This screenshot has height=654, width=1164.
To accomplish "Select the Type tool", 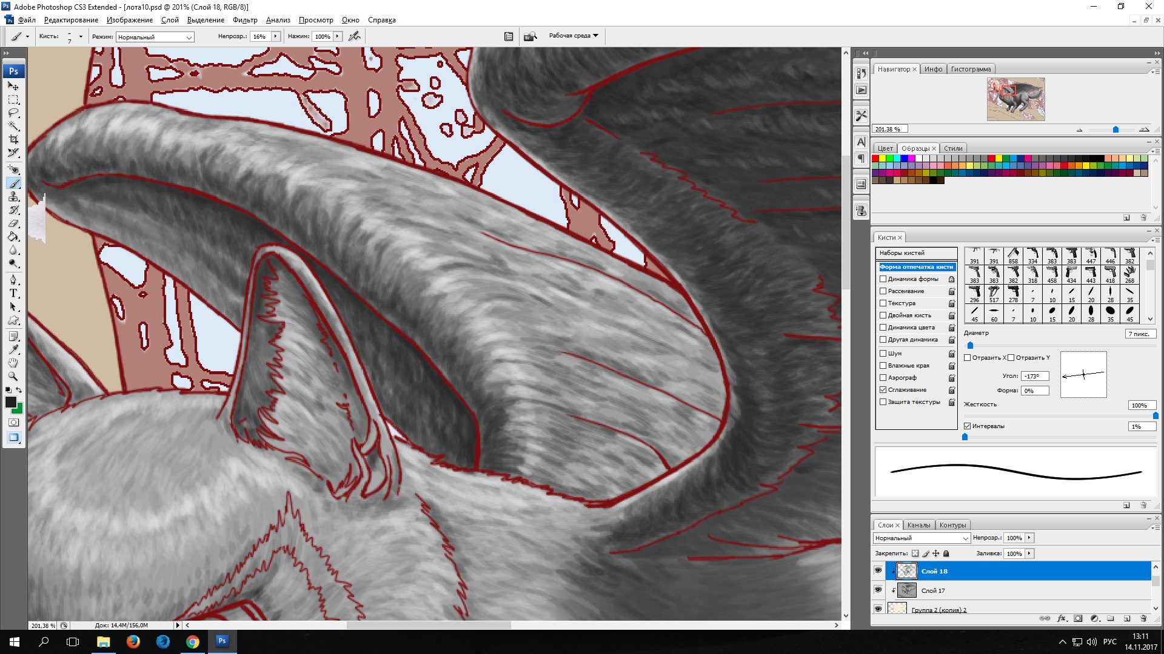I will (x=13, y=293).
